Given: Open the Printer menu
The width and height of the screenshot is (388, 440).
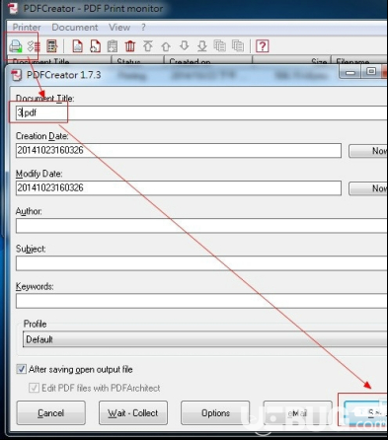Looking at the screenshot, I should tap(27, 28).
